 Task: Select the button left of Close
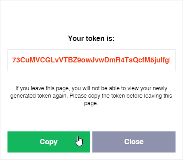pyautogui.click(x=49, y=142)
